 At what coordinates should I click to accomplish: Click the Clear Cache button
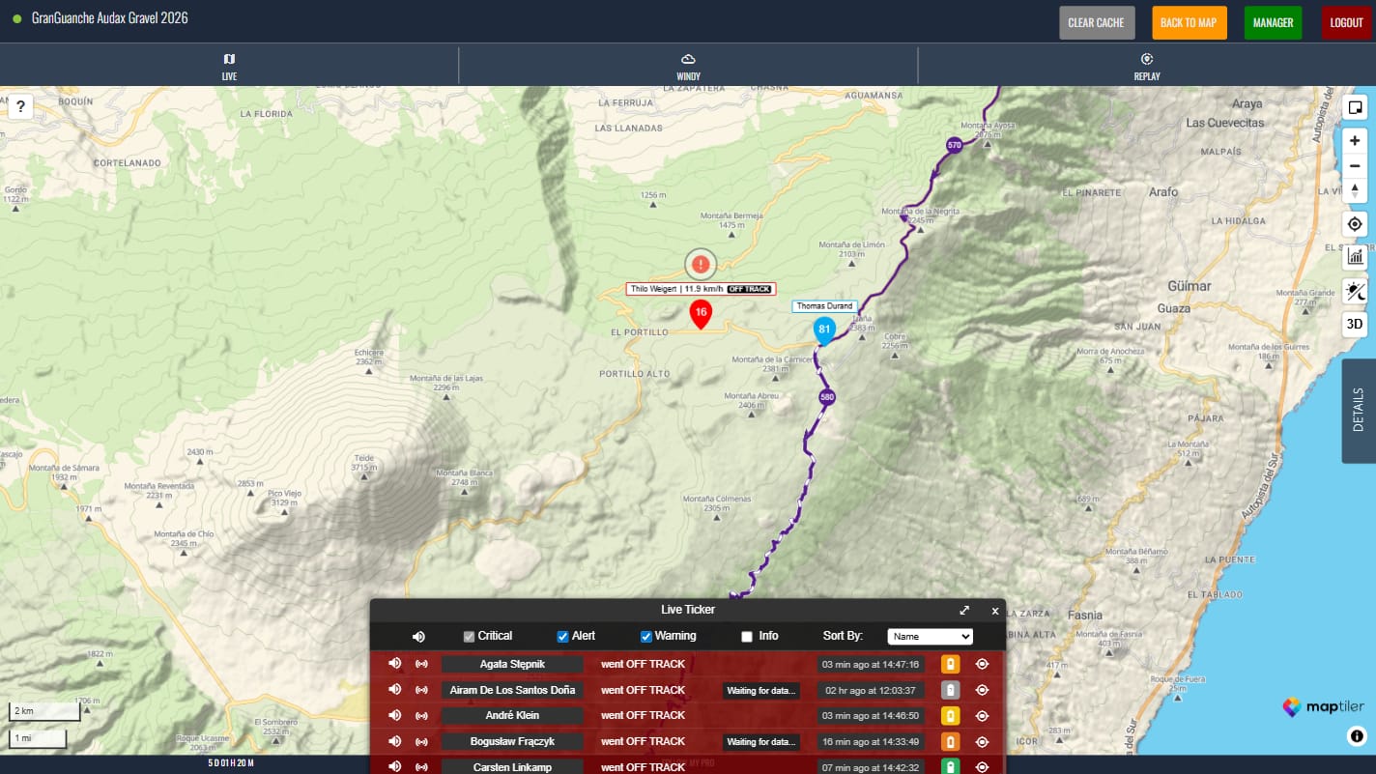pyautogui.click(x=1095, y=23)
